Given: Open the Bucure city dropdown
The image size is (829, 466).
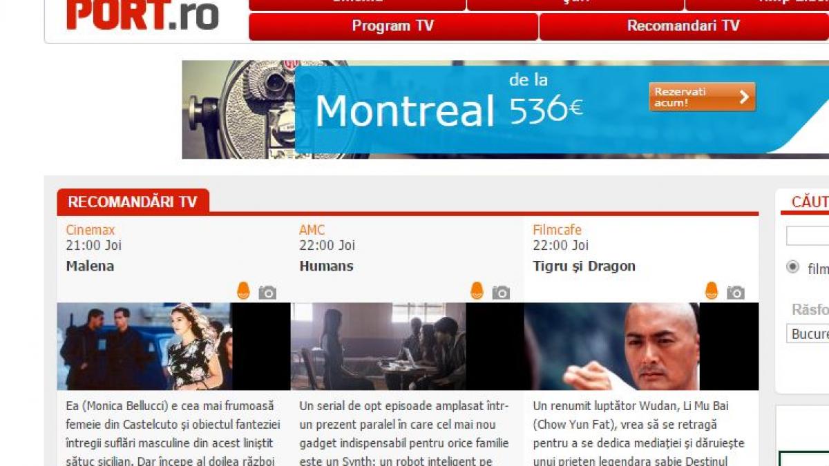Looking at the screenshot, I should pos(808,333).
